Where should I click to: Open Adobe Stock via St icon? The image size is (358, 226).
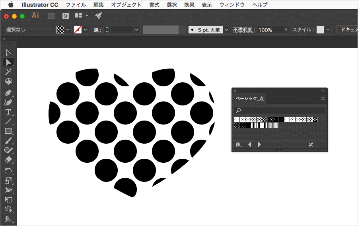(x=66, y=16)
